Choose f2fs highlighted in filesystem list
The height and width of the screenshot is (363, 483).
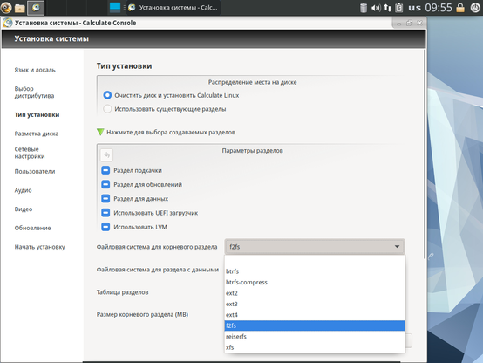[x=315, y=325]
